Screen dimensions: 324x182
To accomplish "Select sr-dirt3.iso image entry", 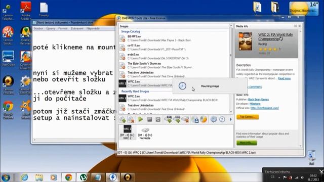I will (x=174, y=57).
